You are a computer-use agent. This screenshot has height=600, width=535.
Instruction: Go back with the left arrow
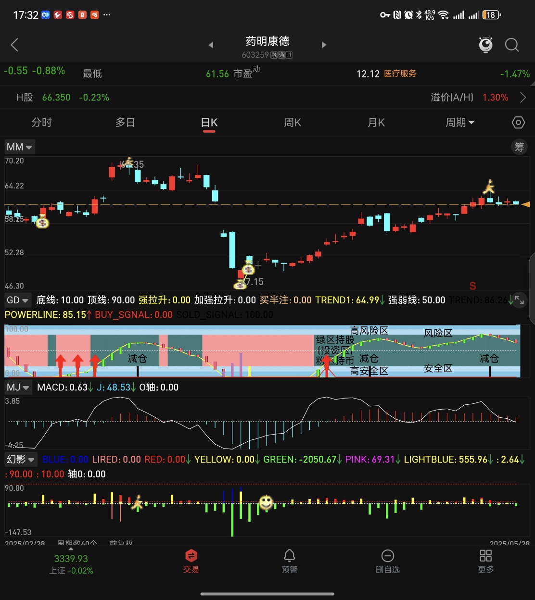[x=14, y=45]
